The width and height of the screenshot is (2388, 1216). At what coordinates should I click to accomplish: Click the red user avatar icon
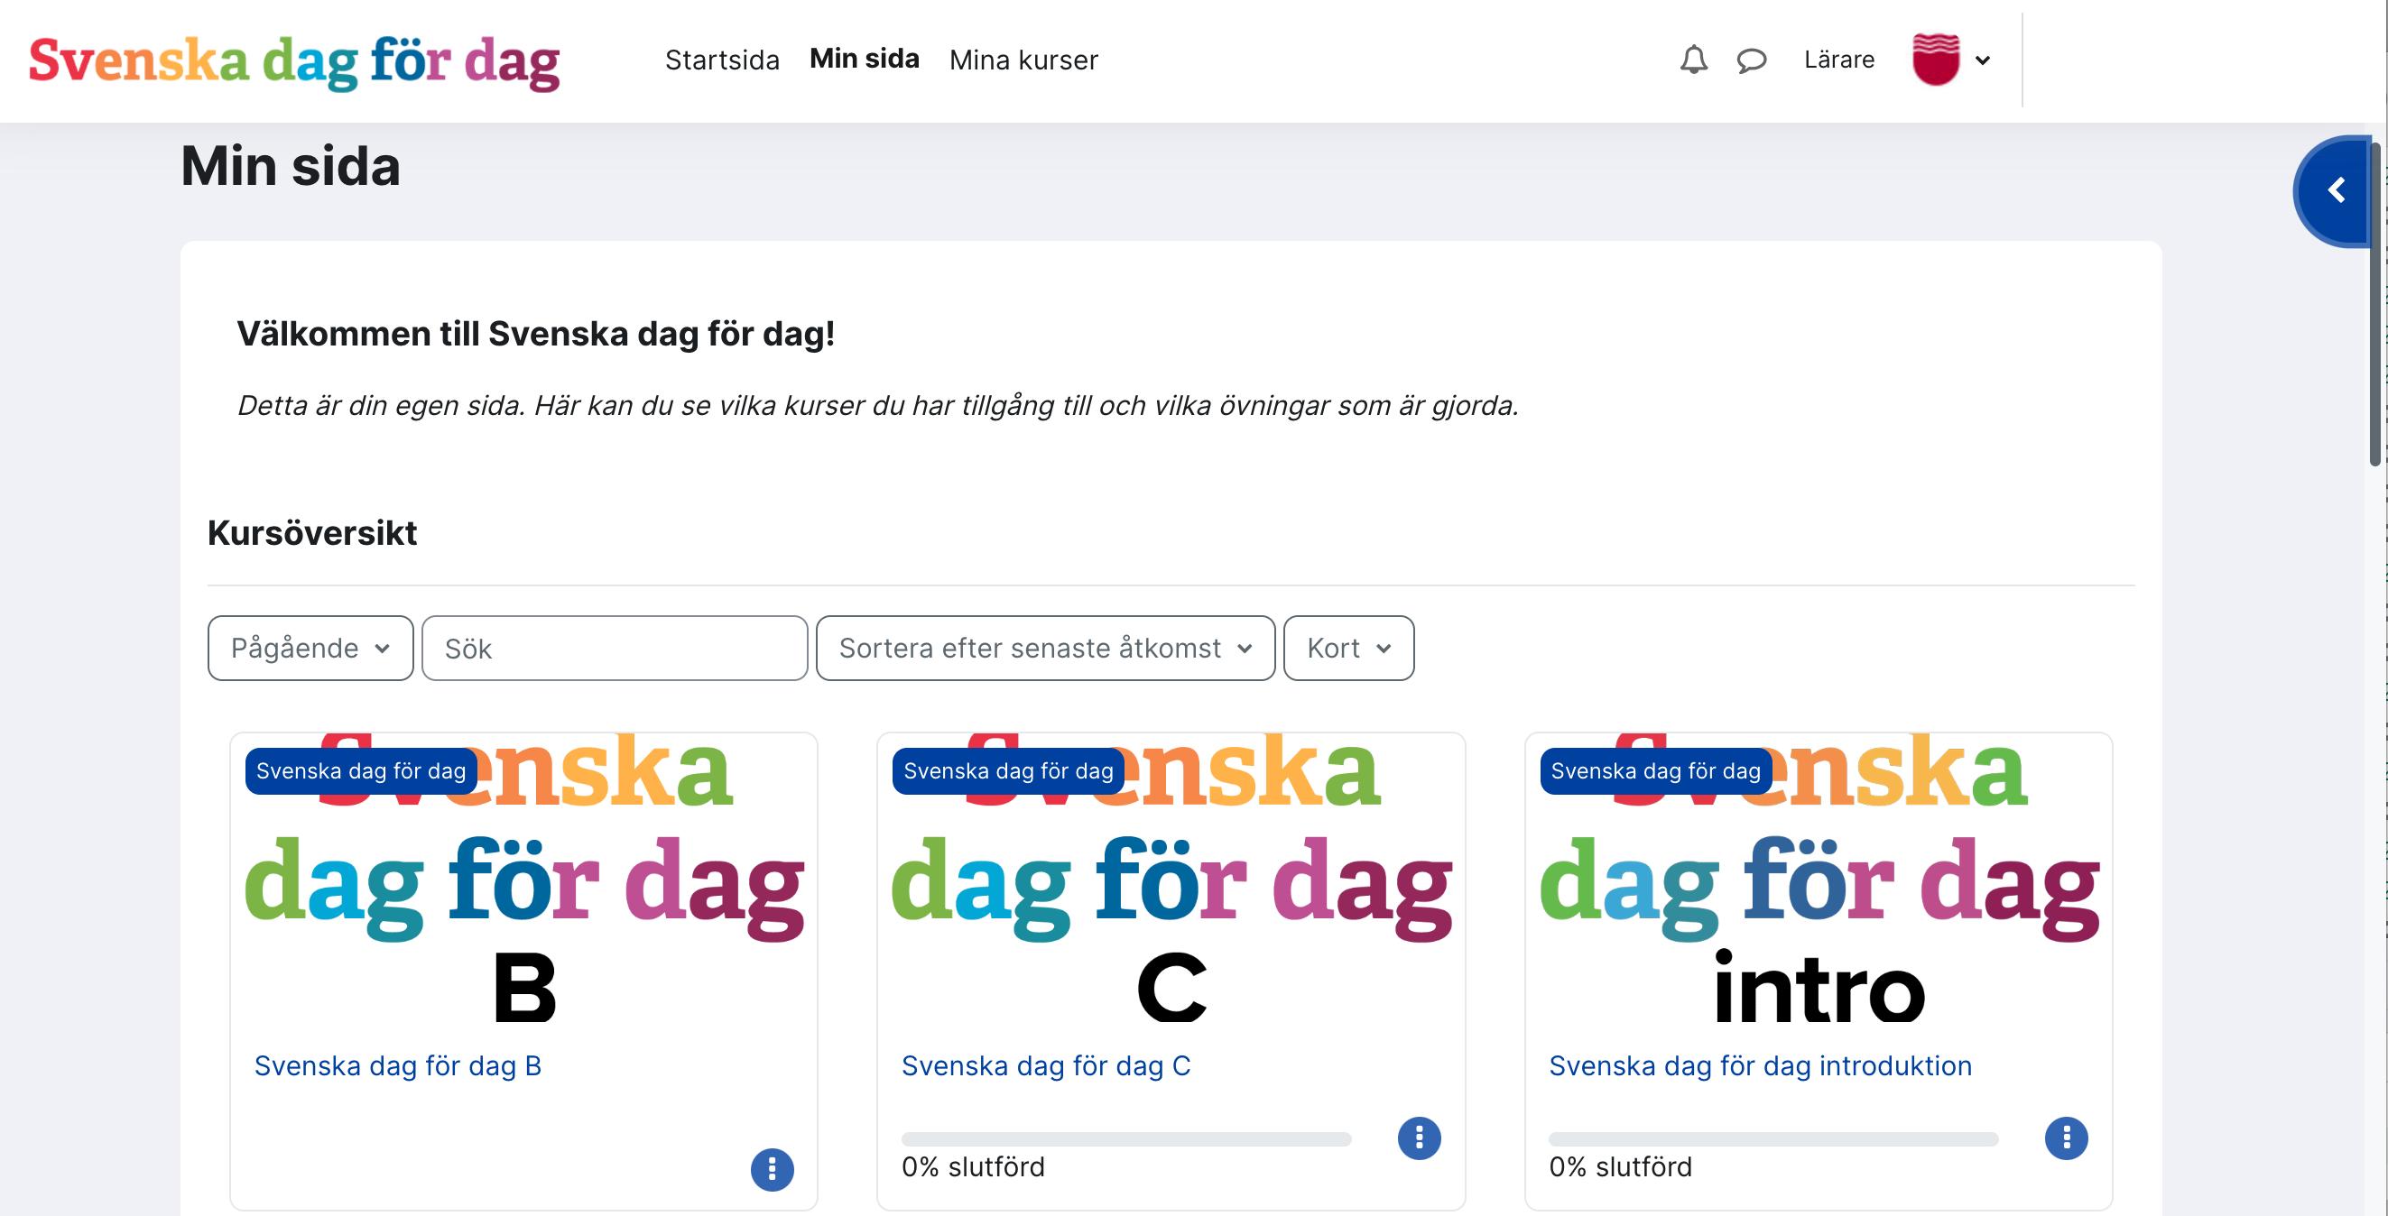[1936, 60]
